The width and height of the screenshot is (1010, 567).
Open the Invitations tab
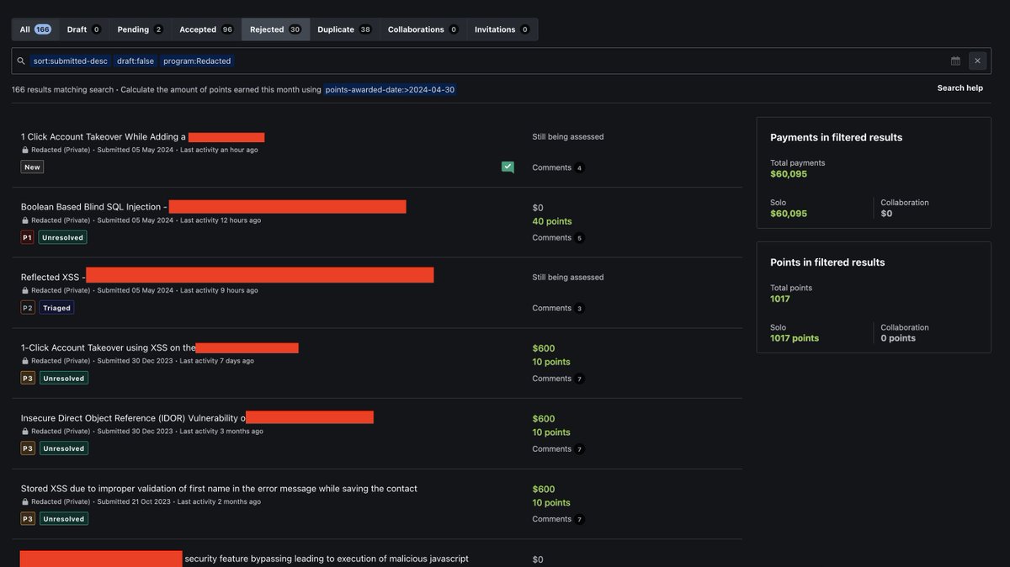point(502,29)
